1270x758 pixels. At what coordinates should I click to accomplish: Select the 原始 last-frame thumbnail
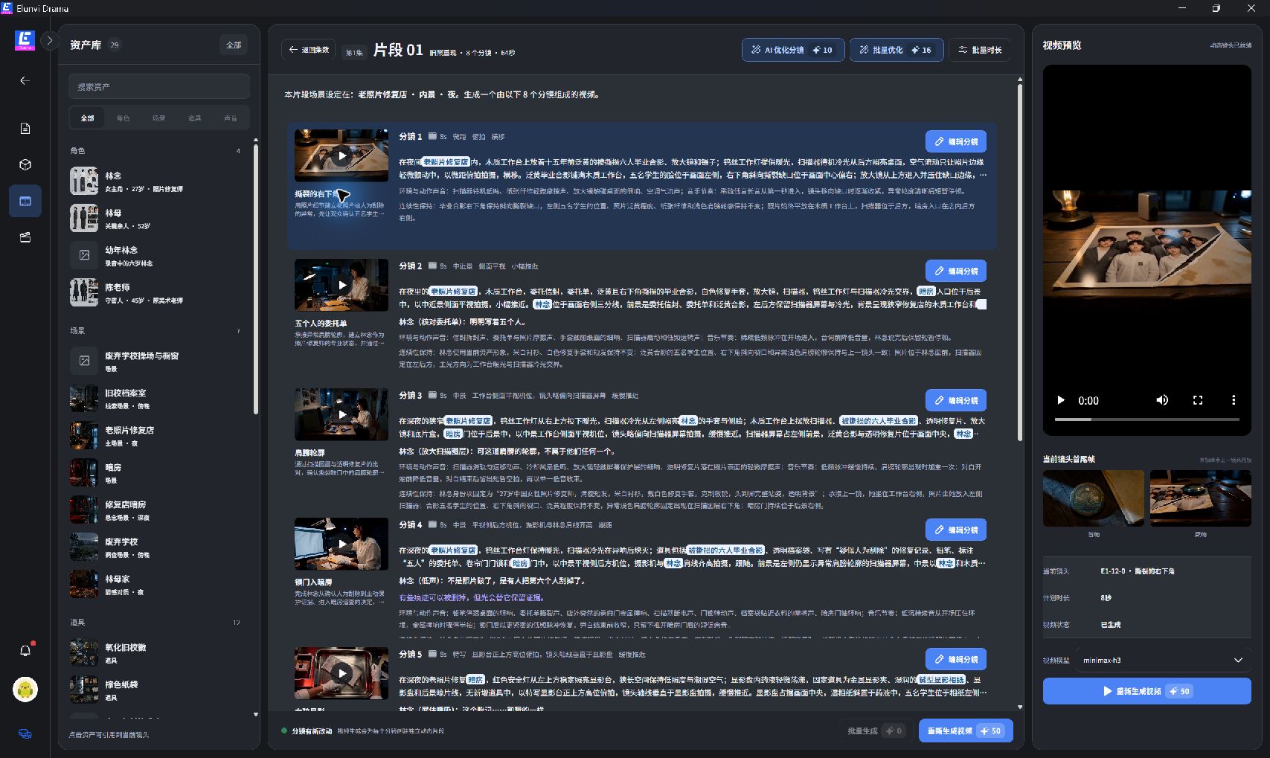(1201, 498)
